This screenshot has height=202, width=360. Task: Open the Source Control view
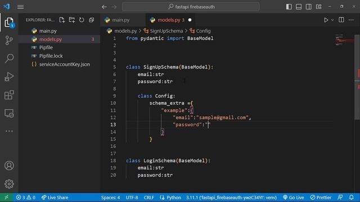tap(9, 40)
